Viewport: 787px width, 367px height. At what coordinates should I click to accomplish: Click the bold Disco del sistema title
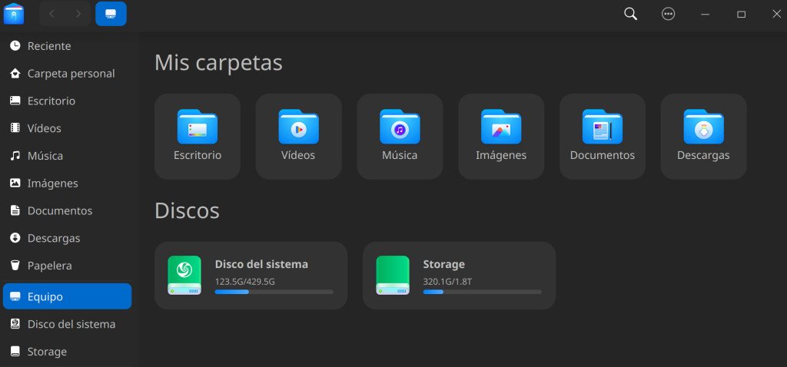point(261,264)
